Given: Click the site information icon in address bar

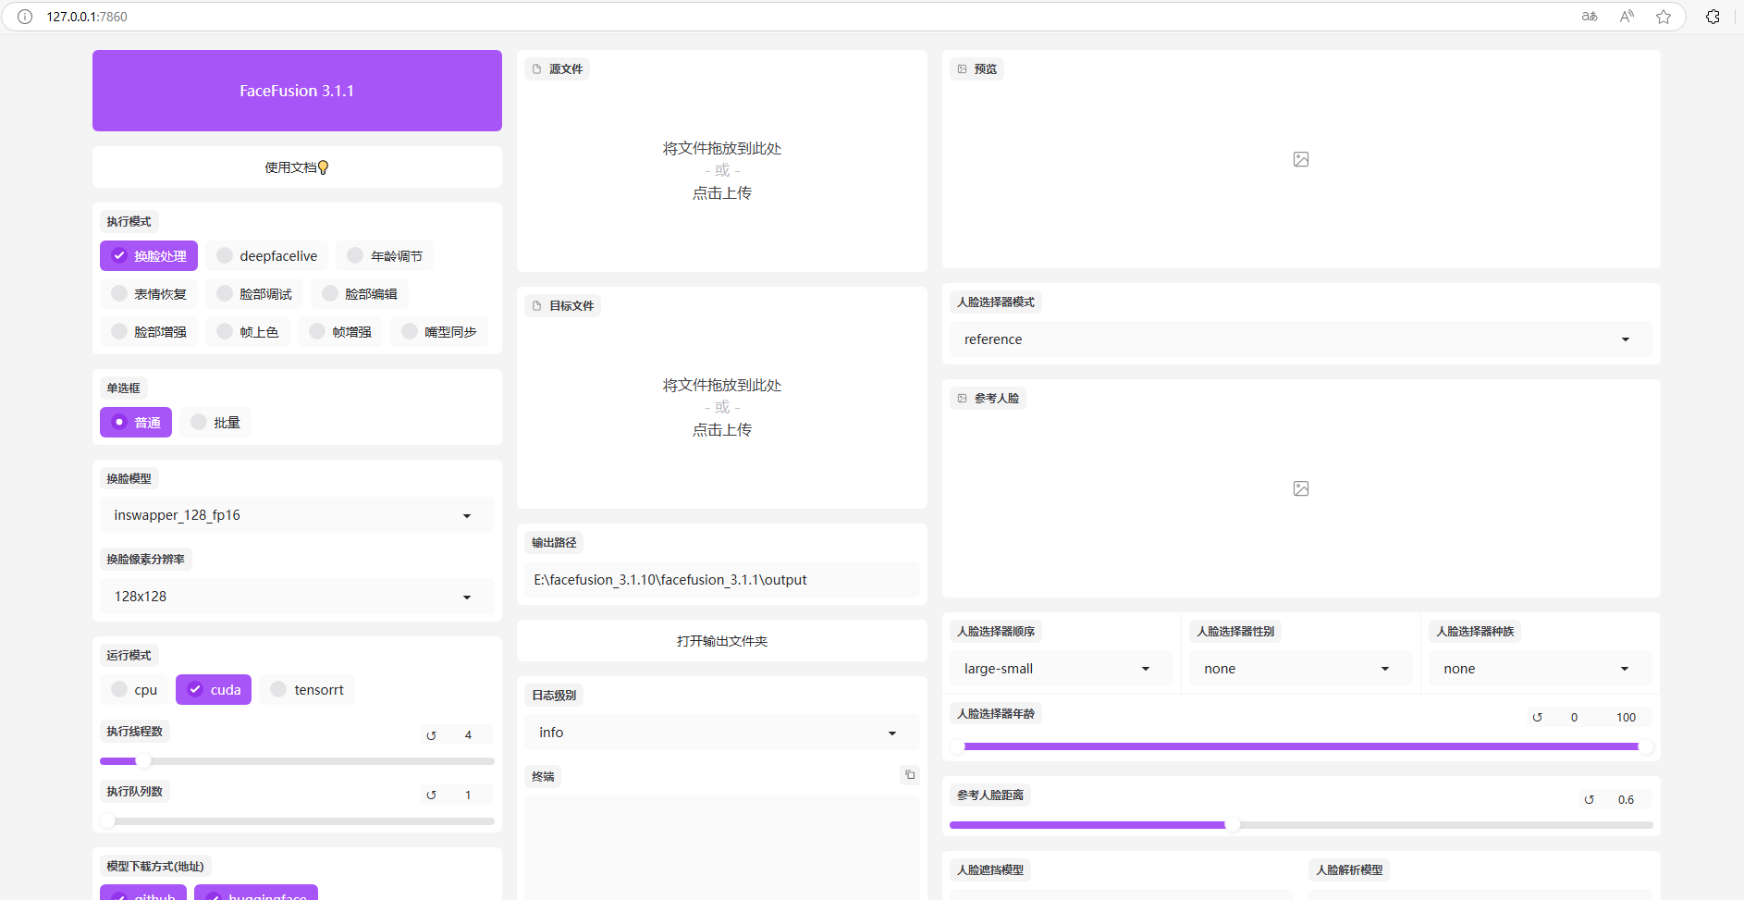Looking at the screenshot, I should point(25,17).
